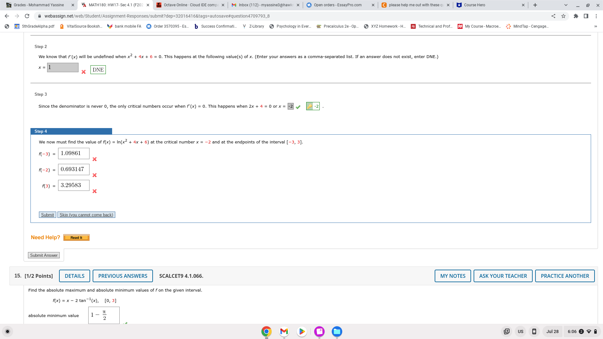The height and width of the screenshot is (339, 603).
Task: Open the browser side panel icon
Action: (586, 16)
